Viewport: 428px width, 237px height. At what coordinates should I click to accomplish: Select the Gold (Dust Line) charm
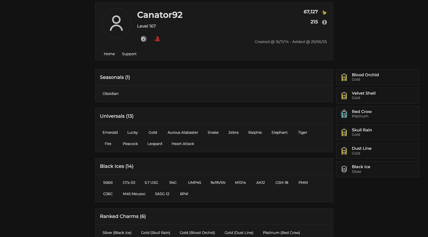click(239, 233)
